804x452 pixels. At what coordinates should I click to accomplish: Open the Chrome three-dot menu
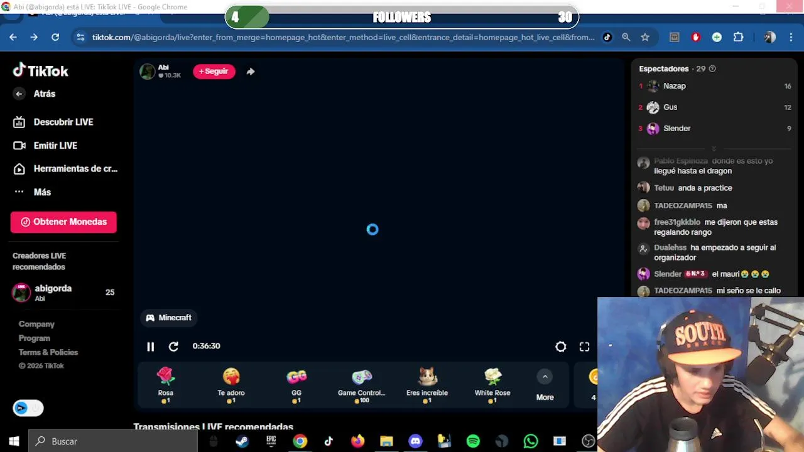click(791, 38)
